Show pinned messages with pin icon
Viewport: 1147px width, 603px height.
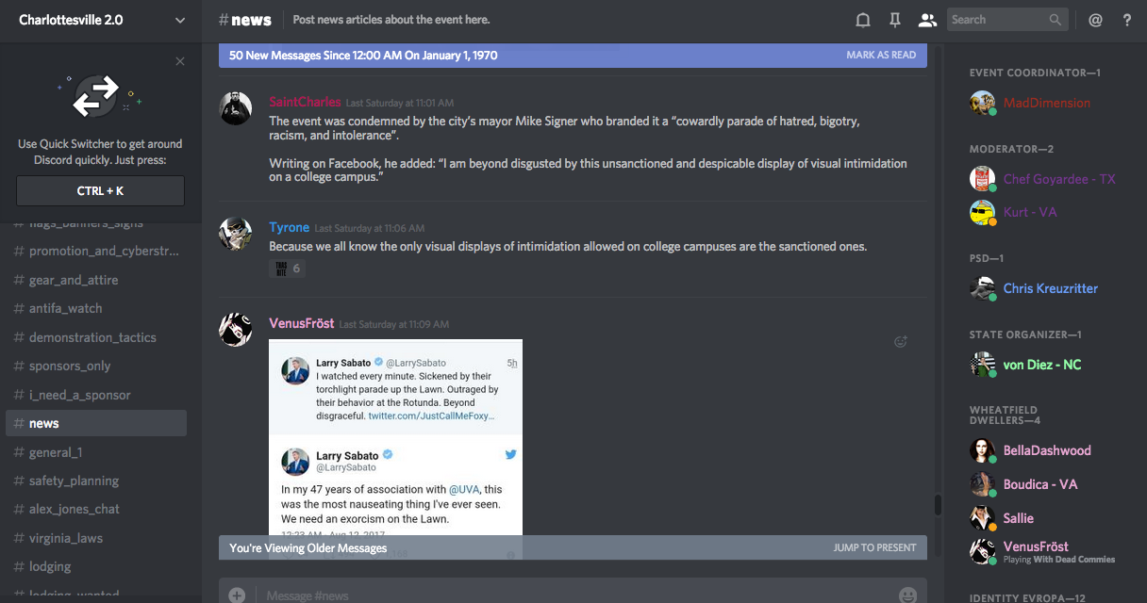coord(894,20)
